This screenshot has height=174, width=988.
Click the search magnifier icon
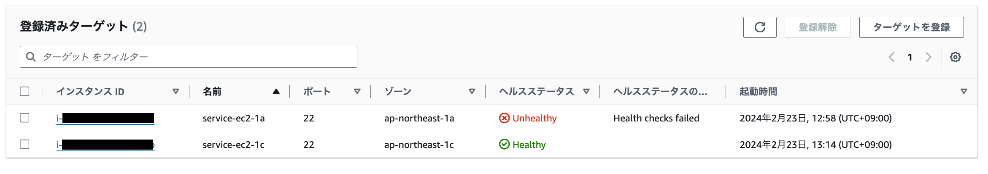(x=31, y=57)
